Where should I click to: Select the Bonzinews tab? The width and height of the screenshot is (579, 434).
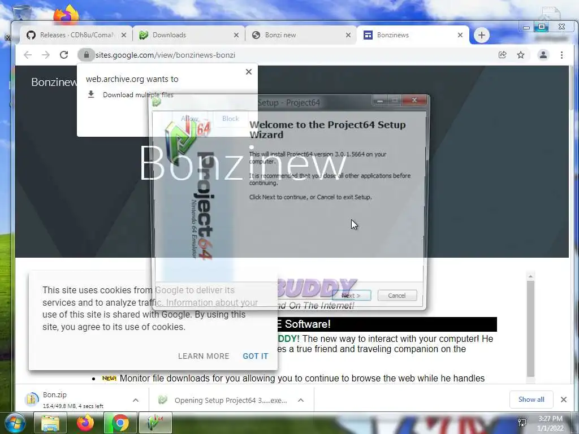[x=413, y=35]
